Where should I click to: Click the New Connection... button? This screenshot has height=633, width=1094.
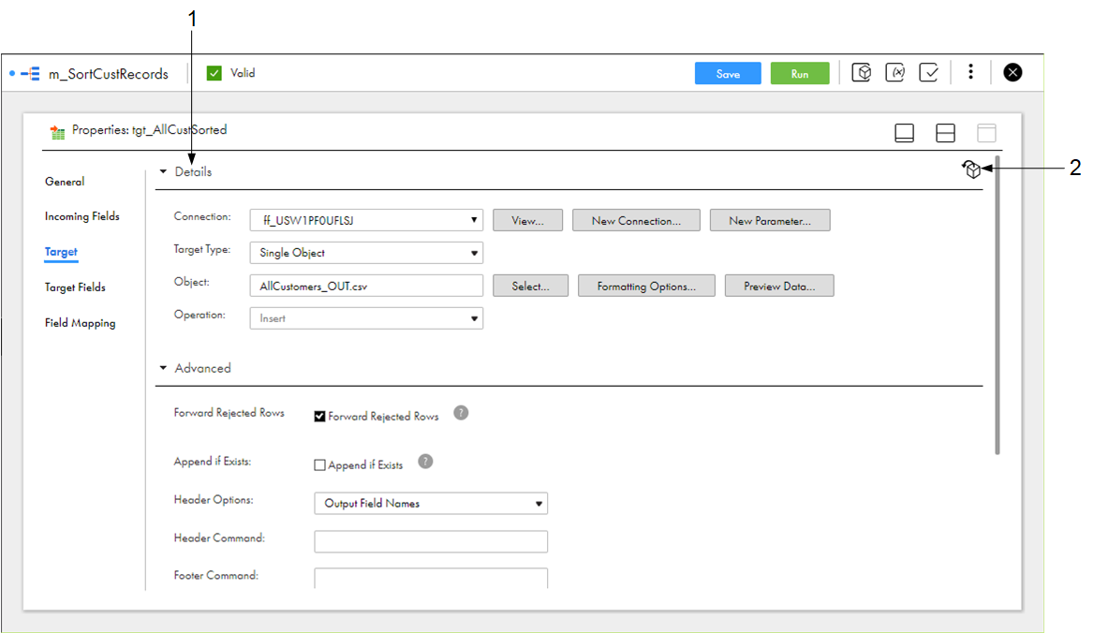click(636, 220)
